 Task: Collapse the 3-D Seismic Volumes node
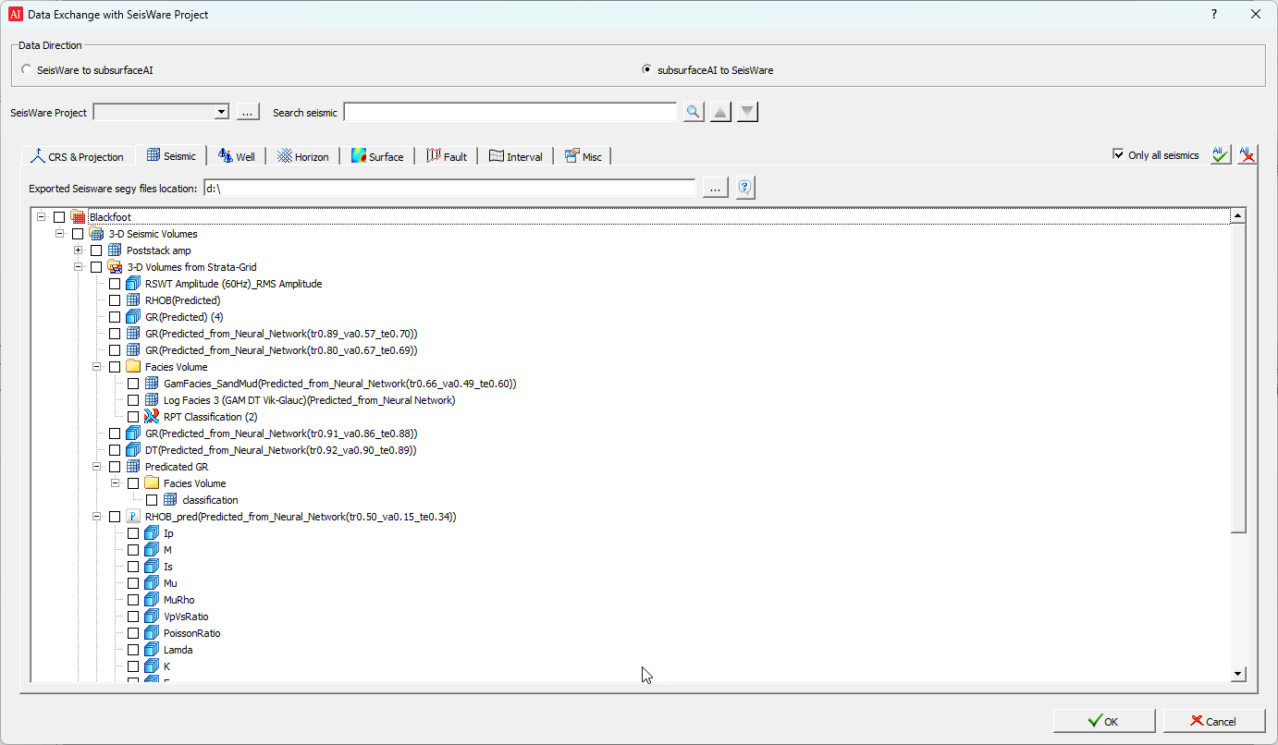(59, 234)
